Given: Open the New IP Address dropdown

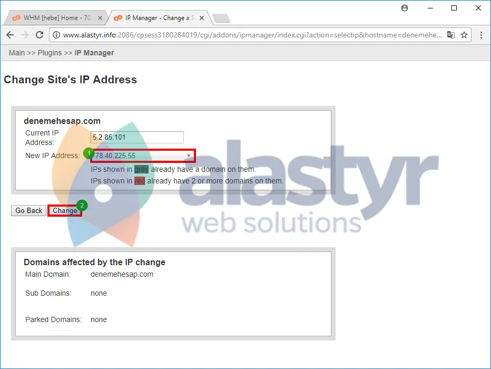Looking at the screenshot, I should click(x=142, y=156).
